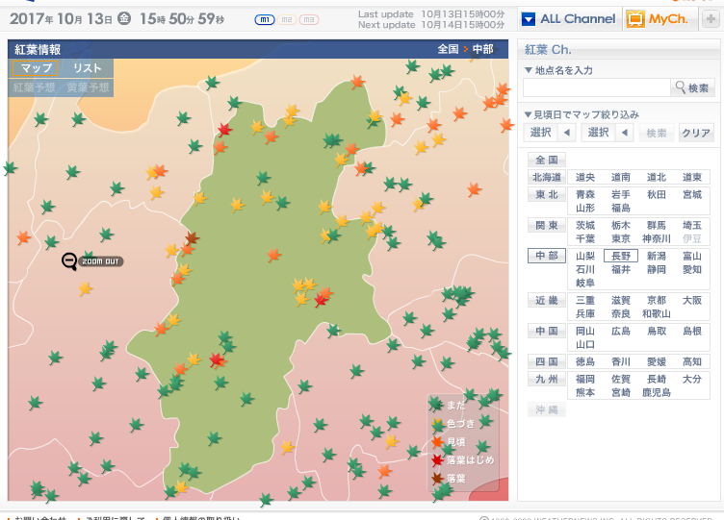Select the m2 map mode toggle
Viewport: 724px width, 520px height.
(286, 20)
